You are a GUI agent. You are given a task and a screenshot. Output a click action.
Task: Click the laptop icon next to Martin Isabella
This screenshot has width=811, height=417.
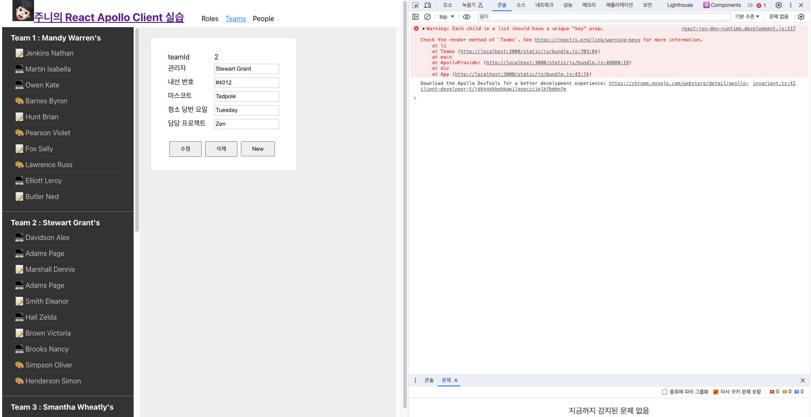19,69
